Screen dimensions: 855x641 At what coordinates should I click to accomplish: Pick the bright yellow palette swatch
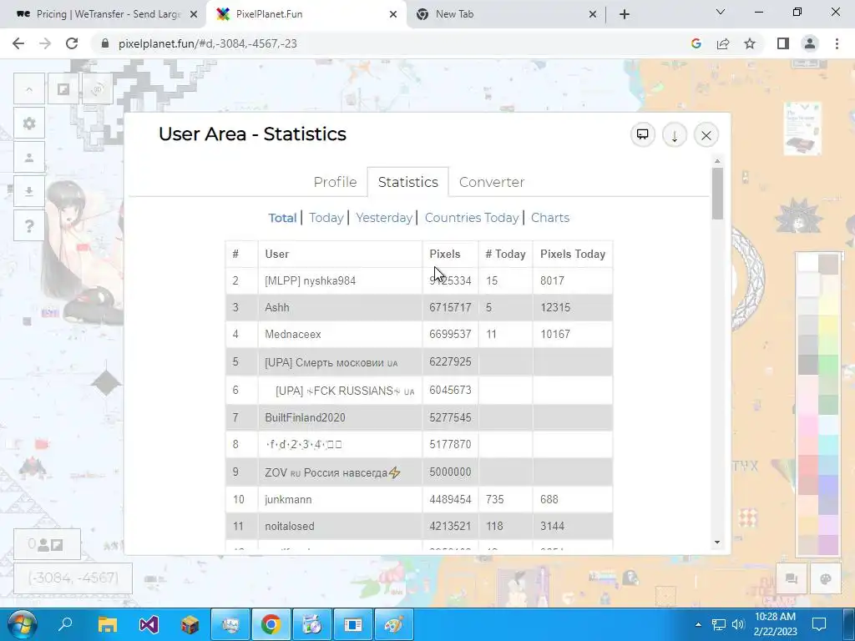pyautogui.click(x=827, y=326)
